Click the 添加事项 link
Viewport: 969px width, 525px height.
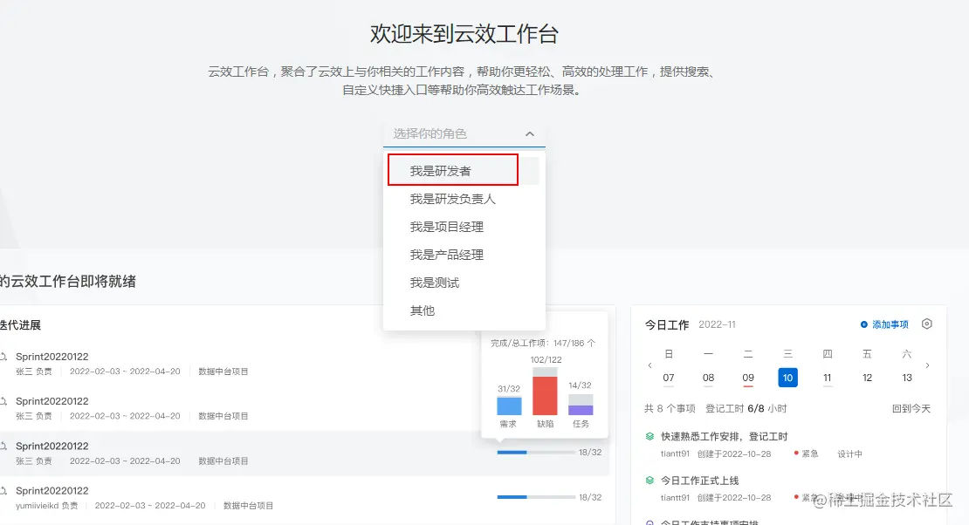click(x=884, y=324)
